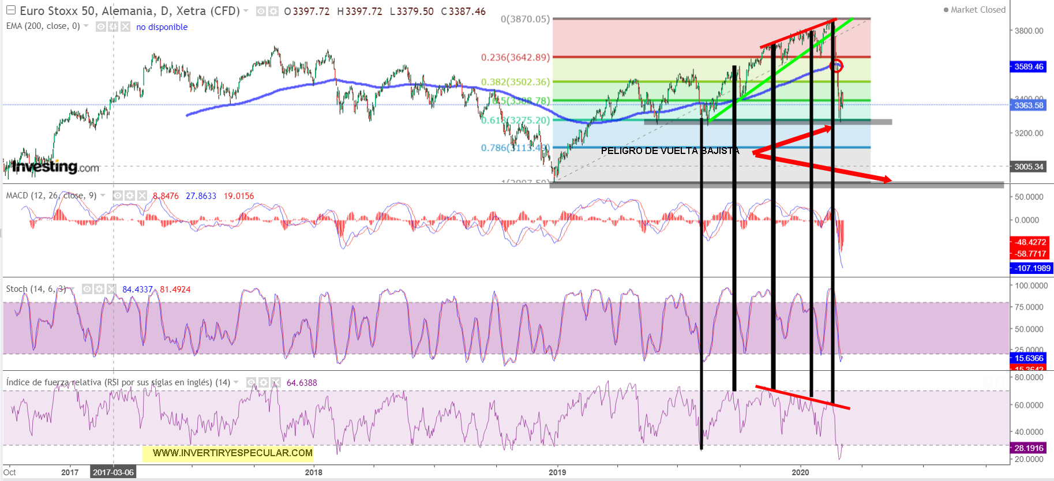Click the 2017-03-06 date marker on time axis

113,472
